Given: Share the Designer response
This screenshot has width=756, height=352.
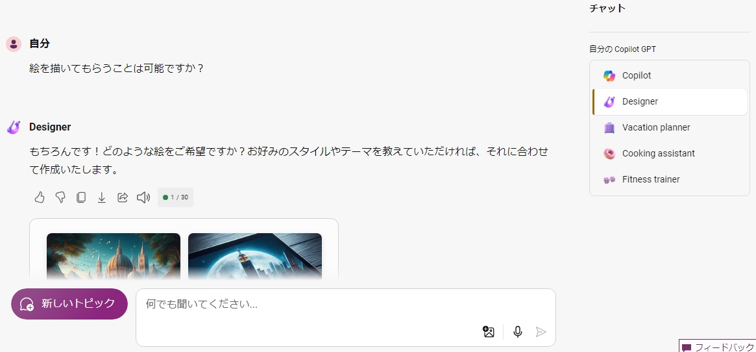Looking at the screenshot, I should [123, 197].
